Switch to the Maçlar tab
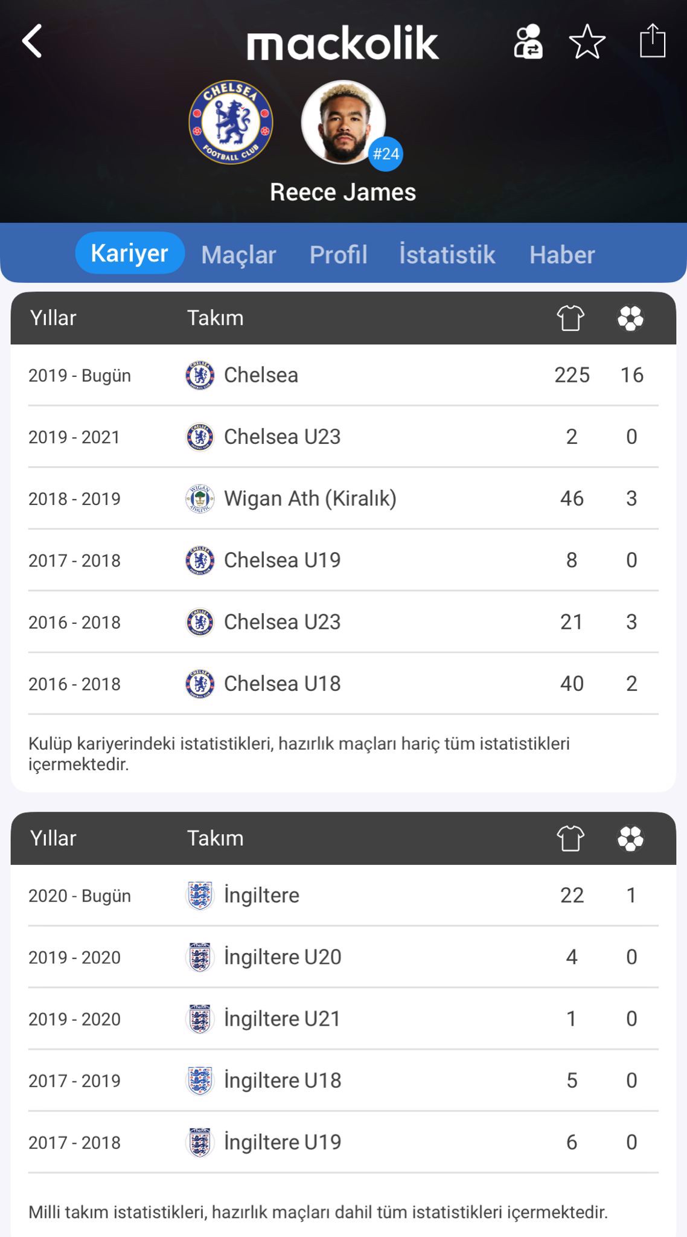The width and height of the screenshot is (687, 1237). [238, 254]
